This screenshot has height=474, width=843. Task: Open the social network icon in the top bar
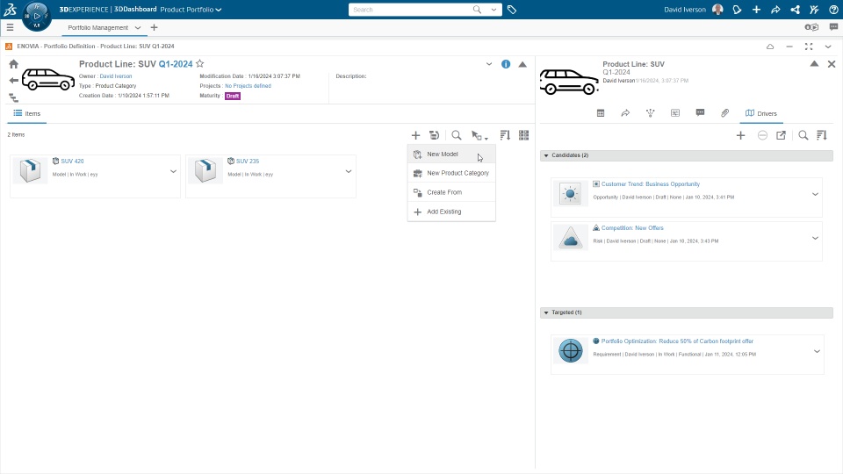coord(796,10)
